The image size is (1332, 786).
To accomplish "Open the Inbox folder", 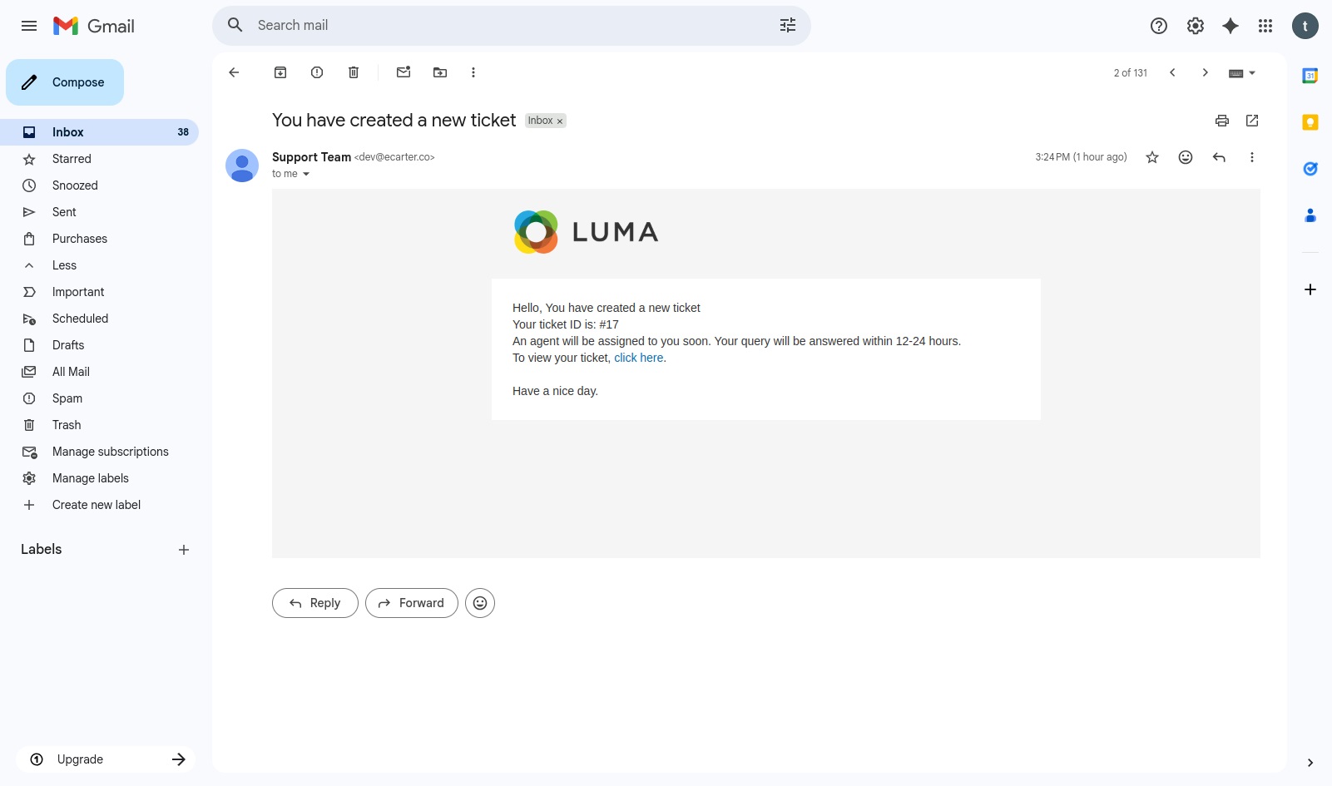I will 99,132.
